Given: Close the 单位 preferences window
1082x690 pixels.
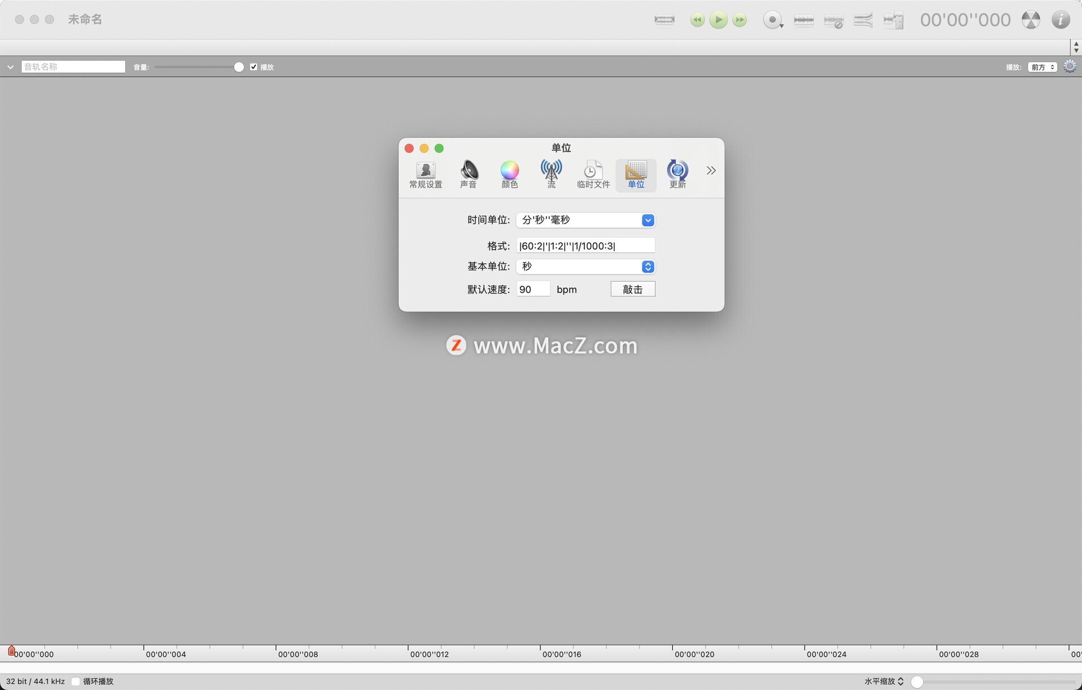Looking at the screenshot, I should [409, 149].
